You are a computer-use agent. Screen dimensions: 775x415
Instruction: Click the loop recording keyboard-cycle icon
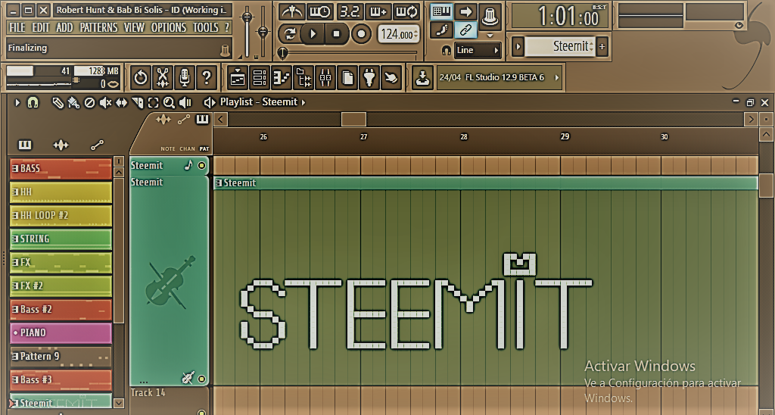click(406, 12)
